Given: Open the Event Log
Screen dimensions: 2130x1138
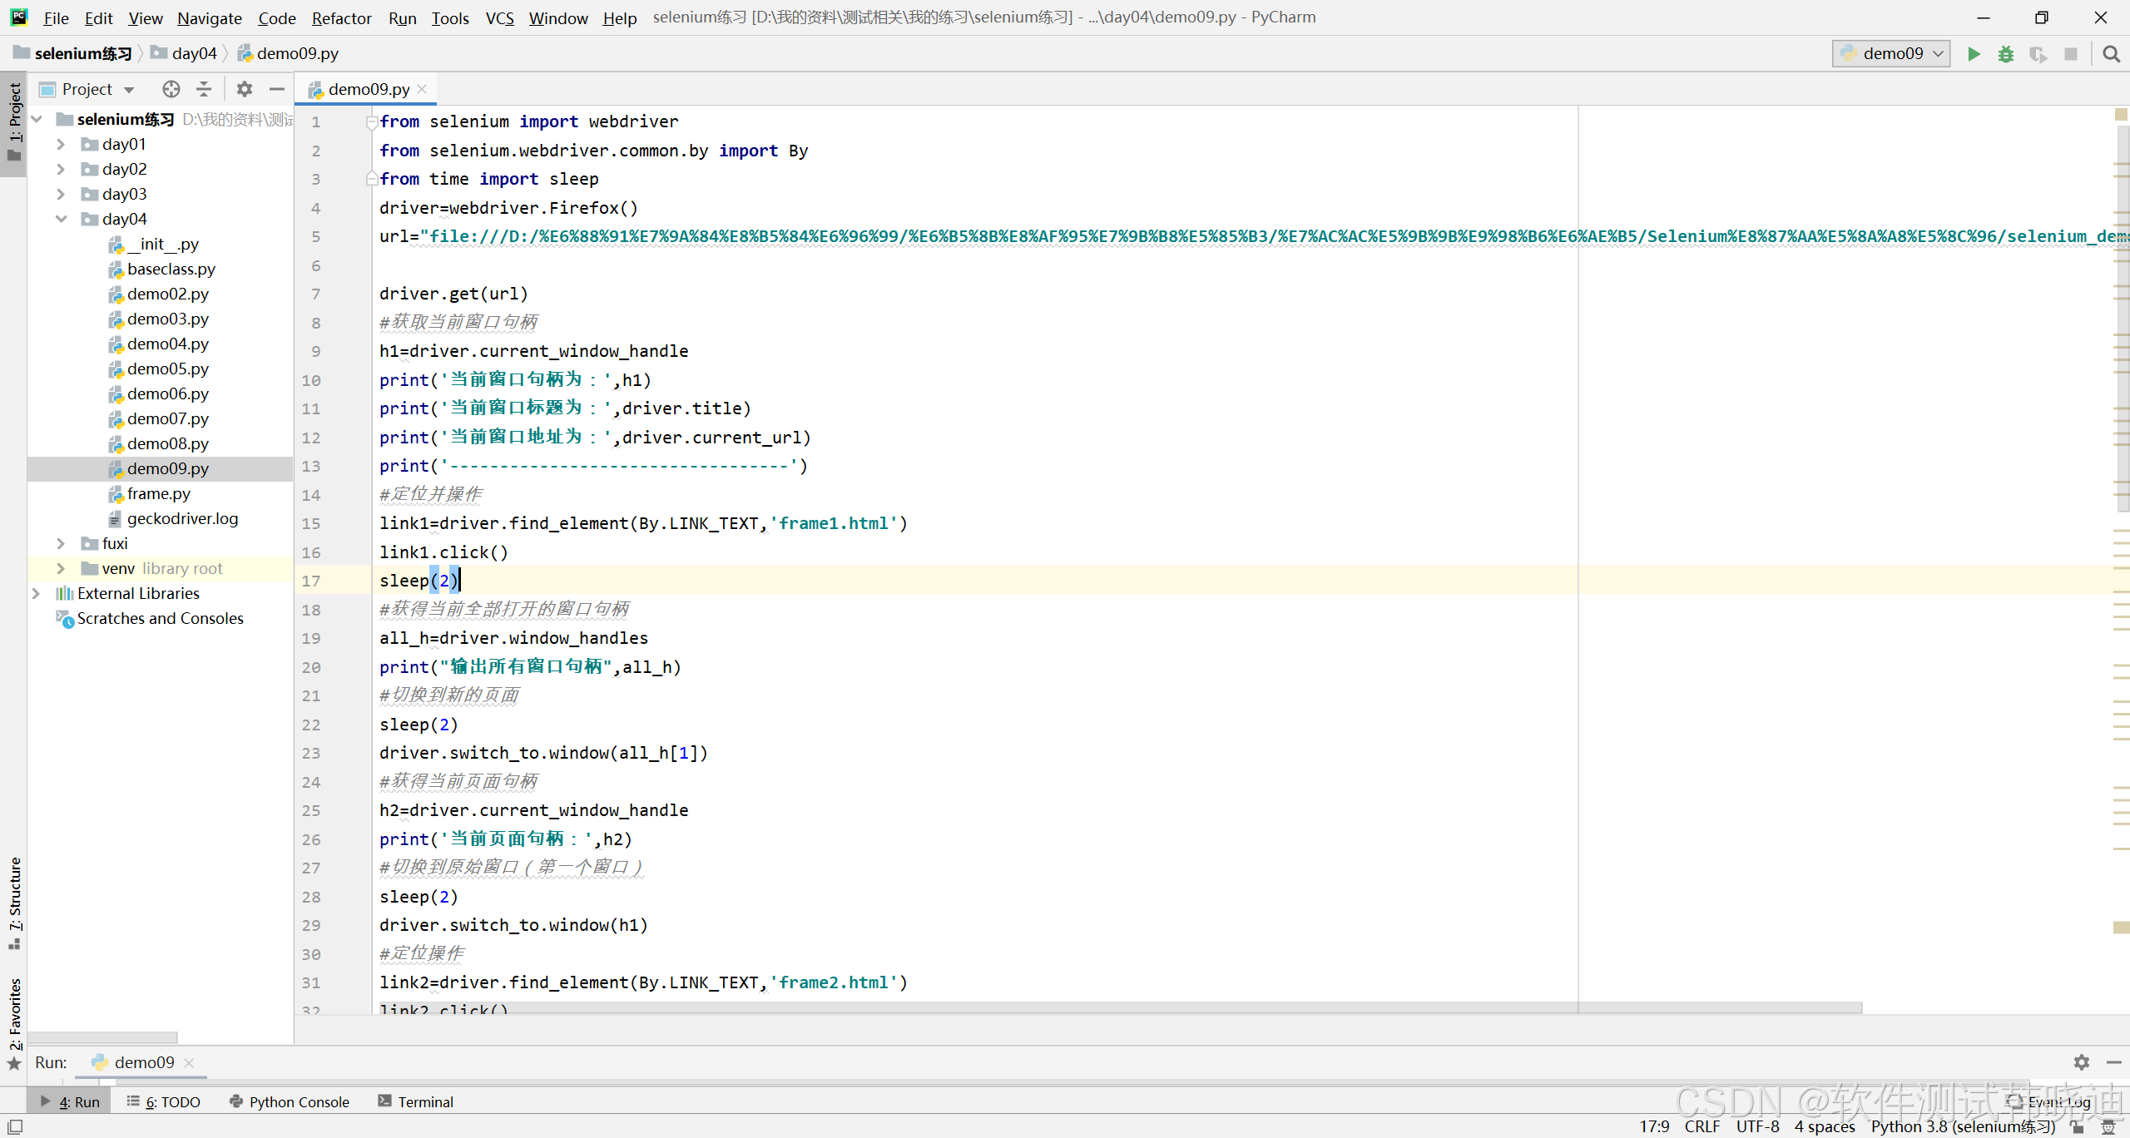Looking at the screenshot, I should tap(2049, 1101).
